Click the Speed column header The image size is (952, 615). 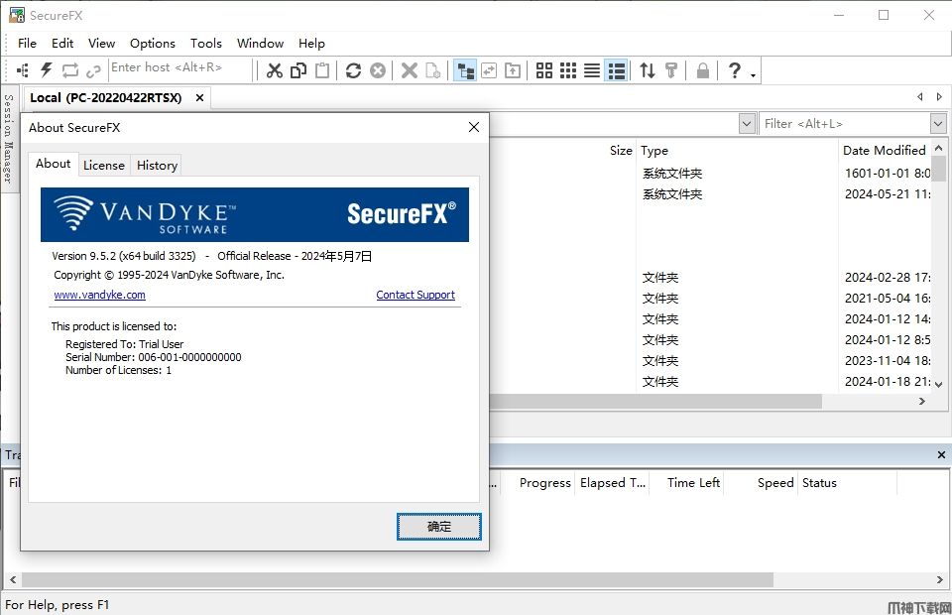click(775, 483)
